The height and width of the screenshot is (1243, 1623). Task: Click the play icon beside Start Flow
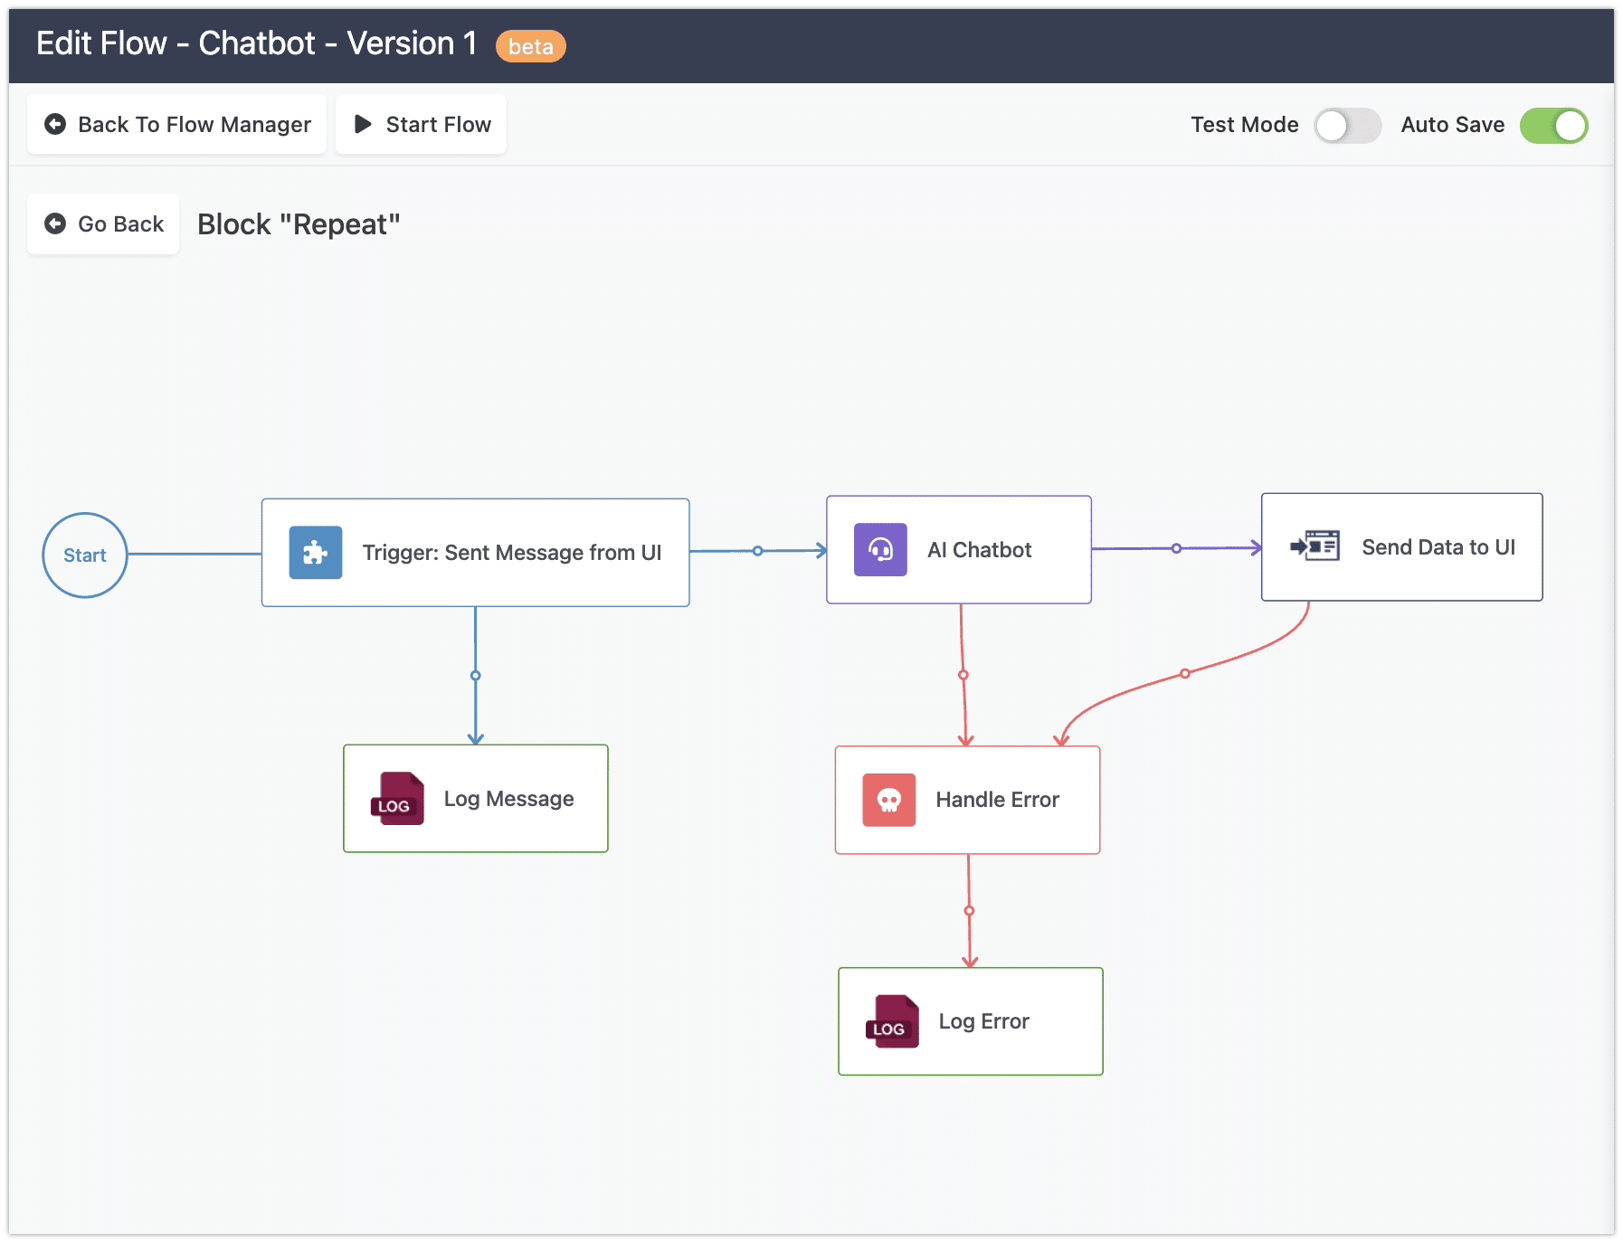(x=363, y=125)
